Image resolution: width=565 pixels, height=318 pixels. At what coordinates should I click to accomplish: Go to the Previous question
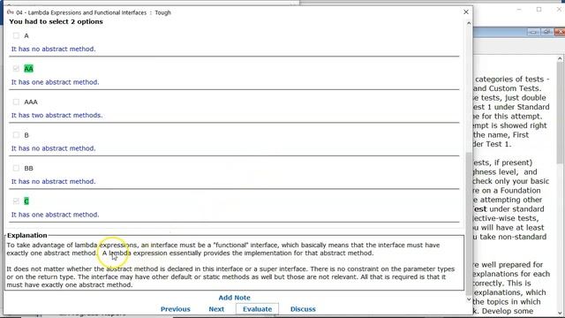click(175, 309)
